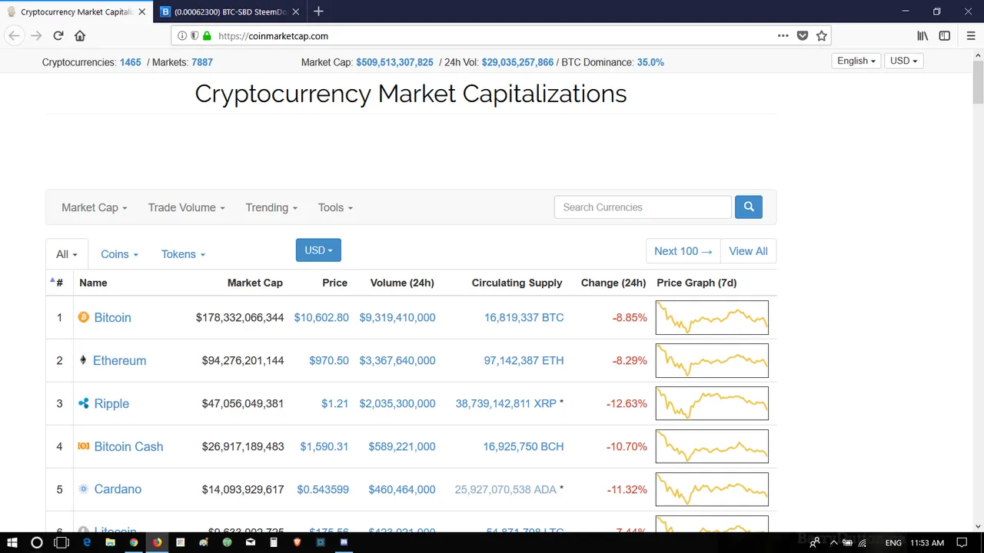Image resolution: width=984 pixels, height=553 pixels.
Task: Open Discord from the taskbar
Action: click(343, 542)
